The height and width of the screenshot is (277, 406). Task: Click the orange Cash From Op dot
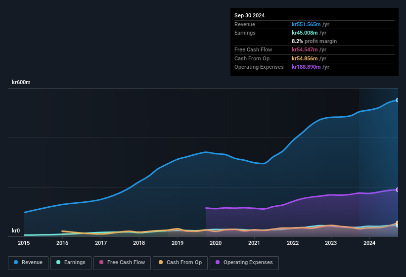tap(161, 262)
